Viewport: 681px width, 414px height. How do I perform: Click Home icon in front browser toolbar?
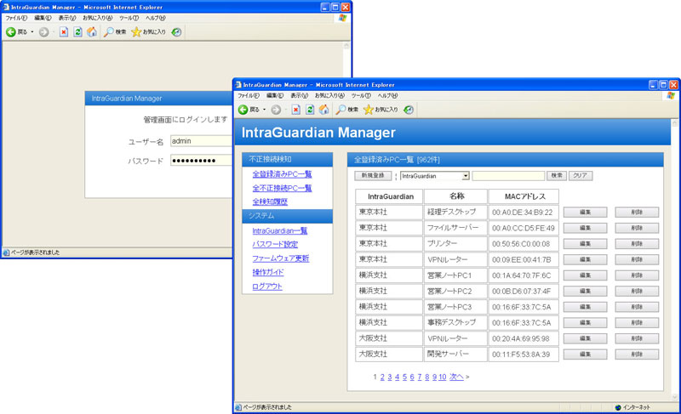point(324,110)
